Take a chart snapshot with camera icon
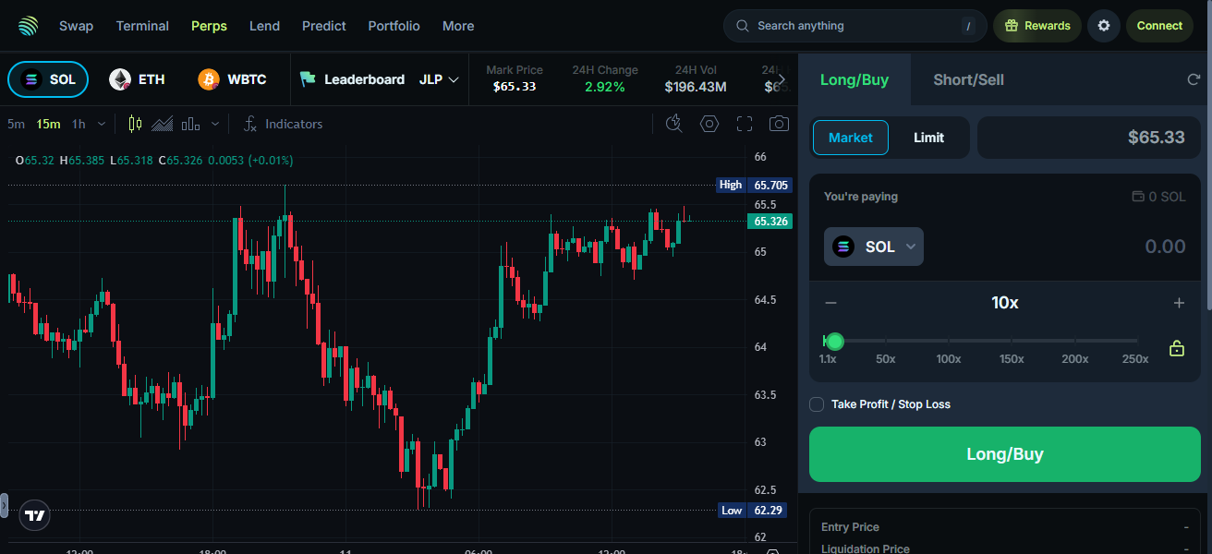The image size is (1212, 554). [780, 124]
